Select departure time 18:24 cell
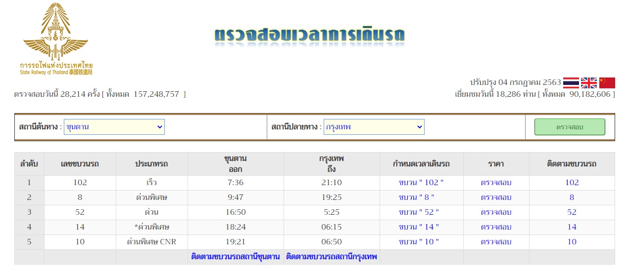Image resolution: width=629 pixels, height=272 pixels. 236,227
